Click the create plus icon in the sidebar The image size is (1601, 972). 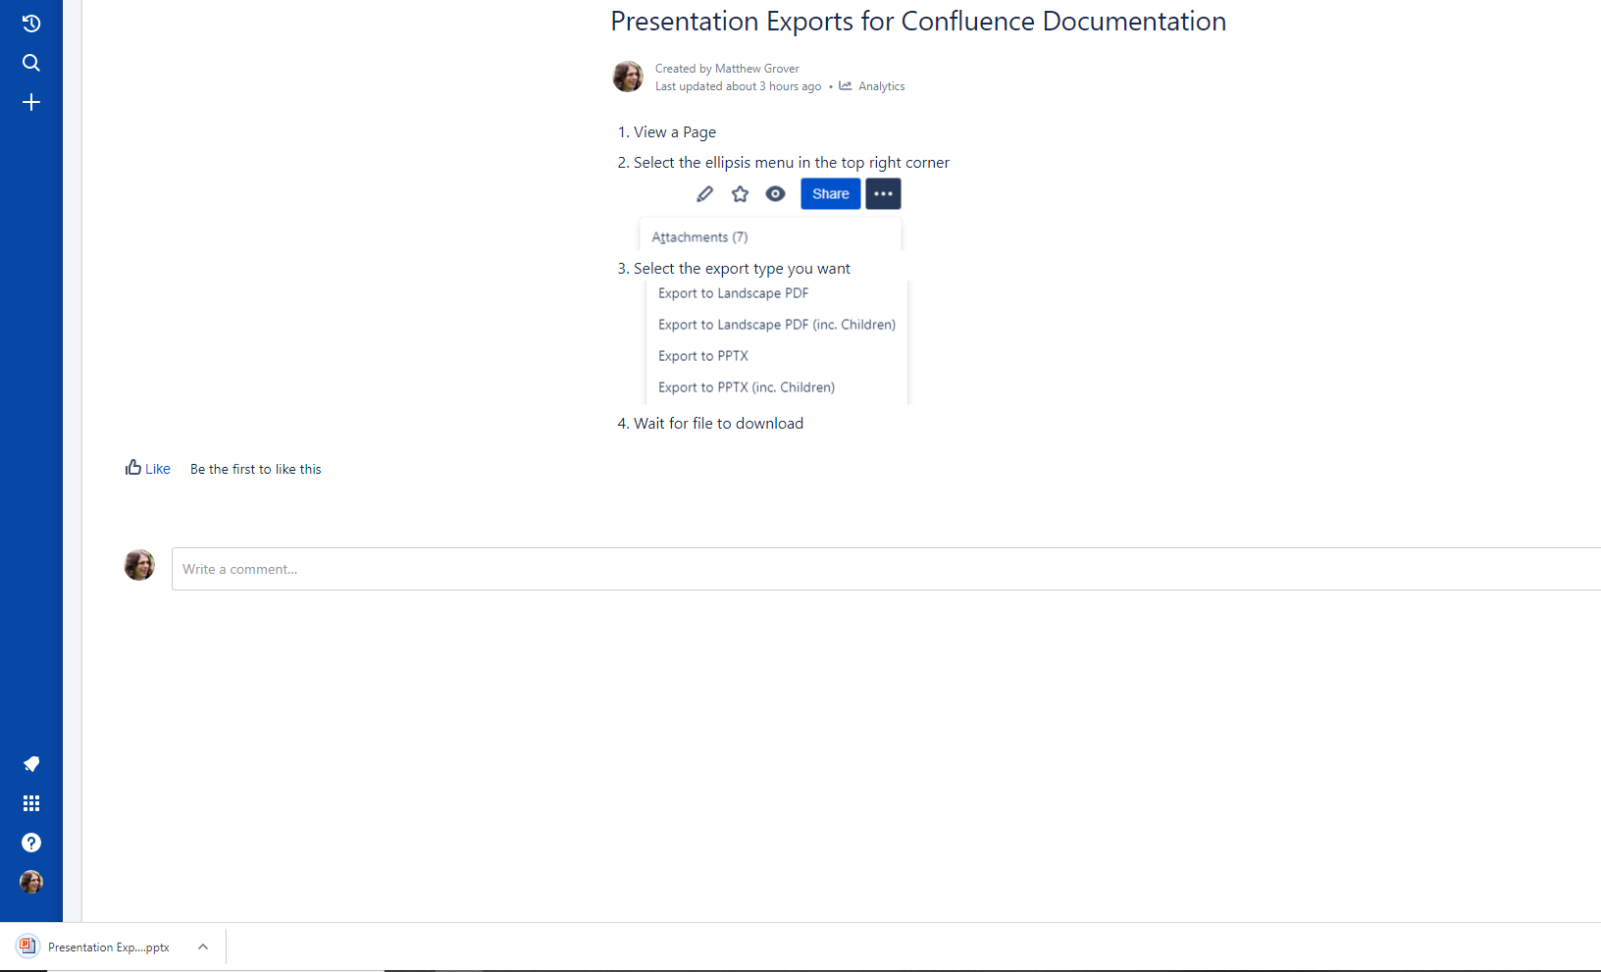click(31, 102)
